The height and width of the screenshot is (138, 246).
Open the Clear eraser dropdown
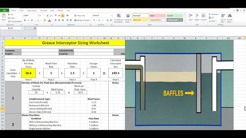(x=213, y=21)
